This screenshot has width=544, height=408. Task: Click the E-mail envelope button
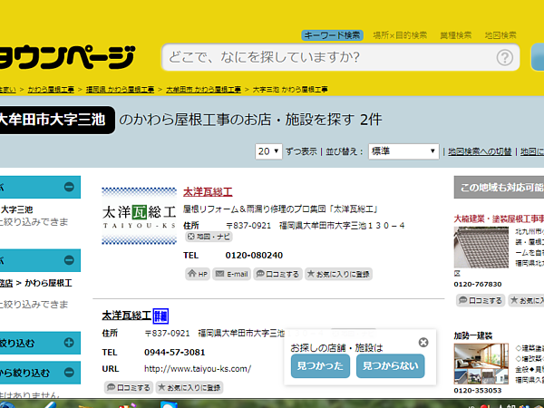[231, 274]
